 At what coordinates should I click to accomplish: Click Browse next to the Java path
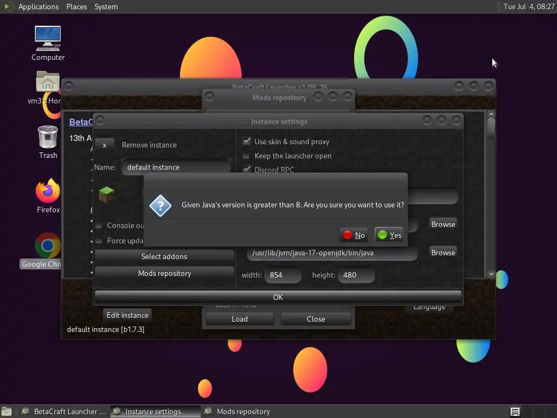click(443, 253)
